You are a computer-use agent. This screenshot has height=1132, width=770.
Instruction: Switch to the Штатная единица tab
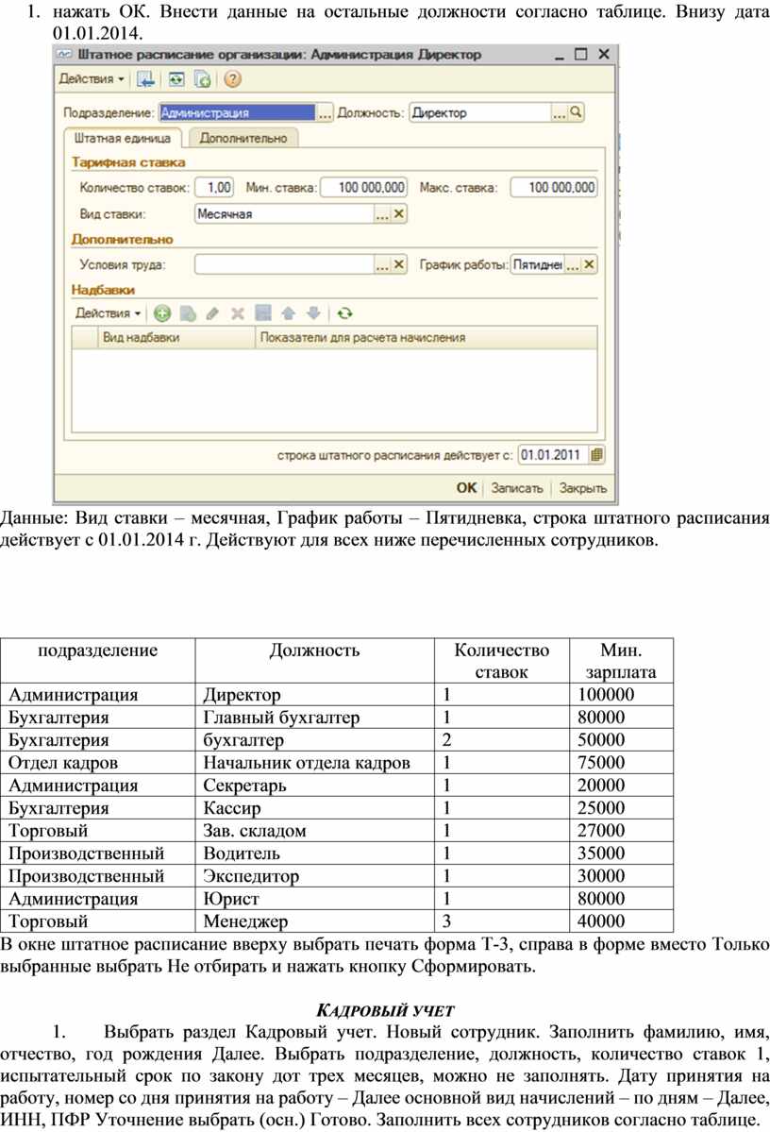click(123, 138)
